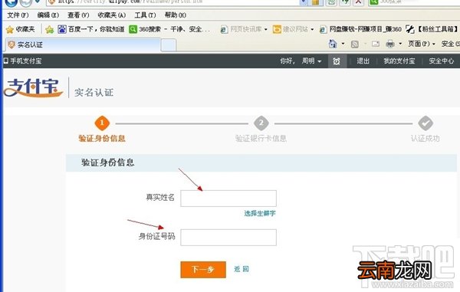Click the 退出 logout link
This screenshot has height=292, width=460.
363,61
